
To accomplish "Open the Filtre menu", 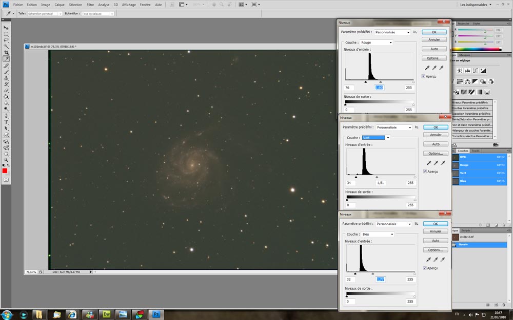I will point(90,4).
